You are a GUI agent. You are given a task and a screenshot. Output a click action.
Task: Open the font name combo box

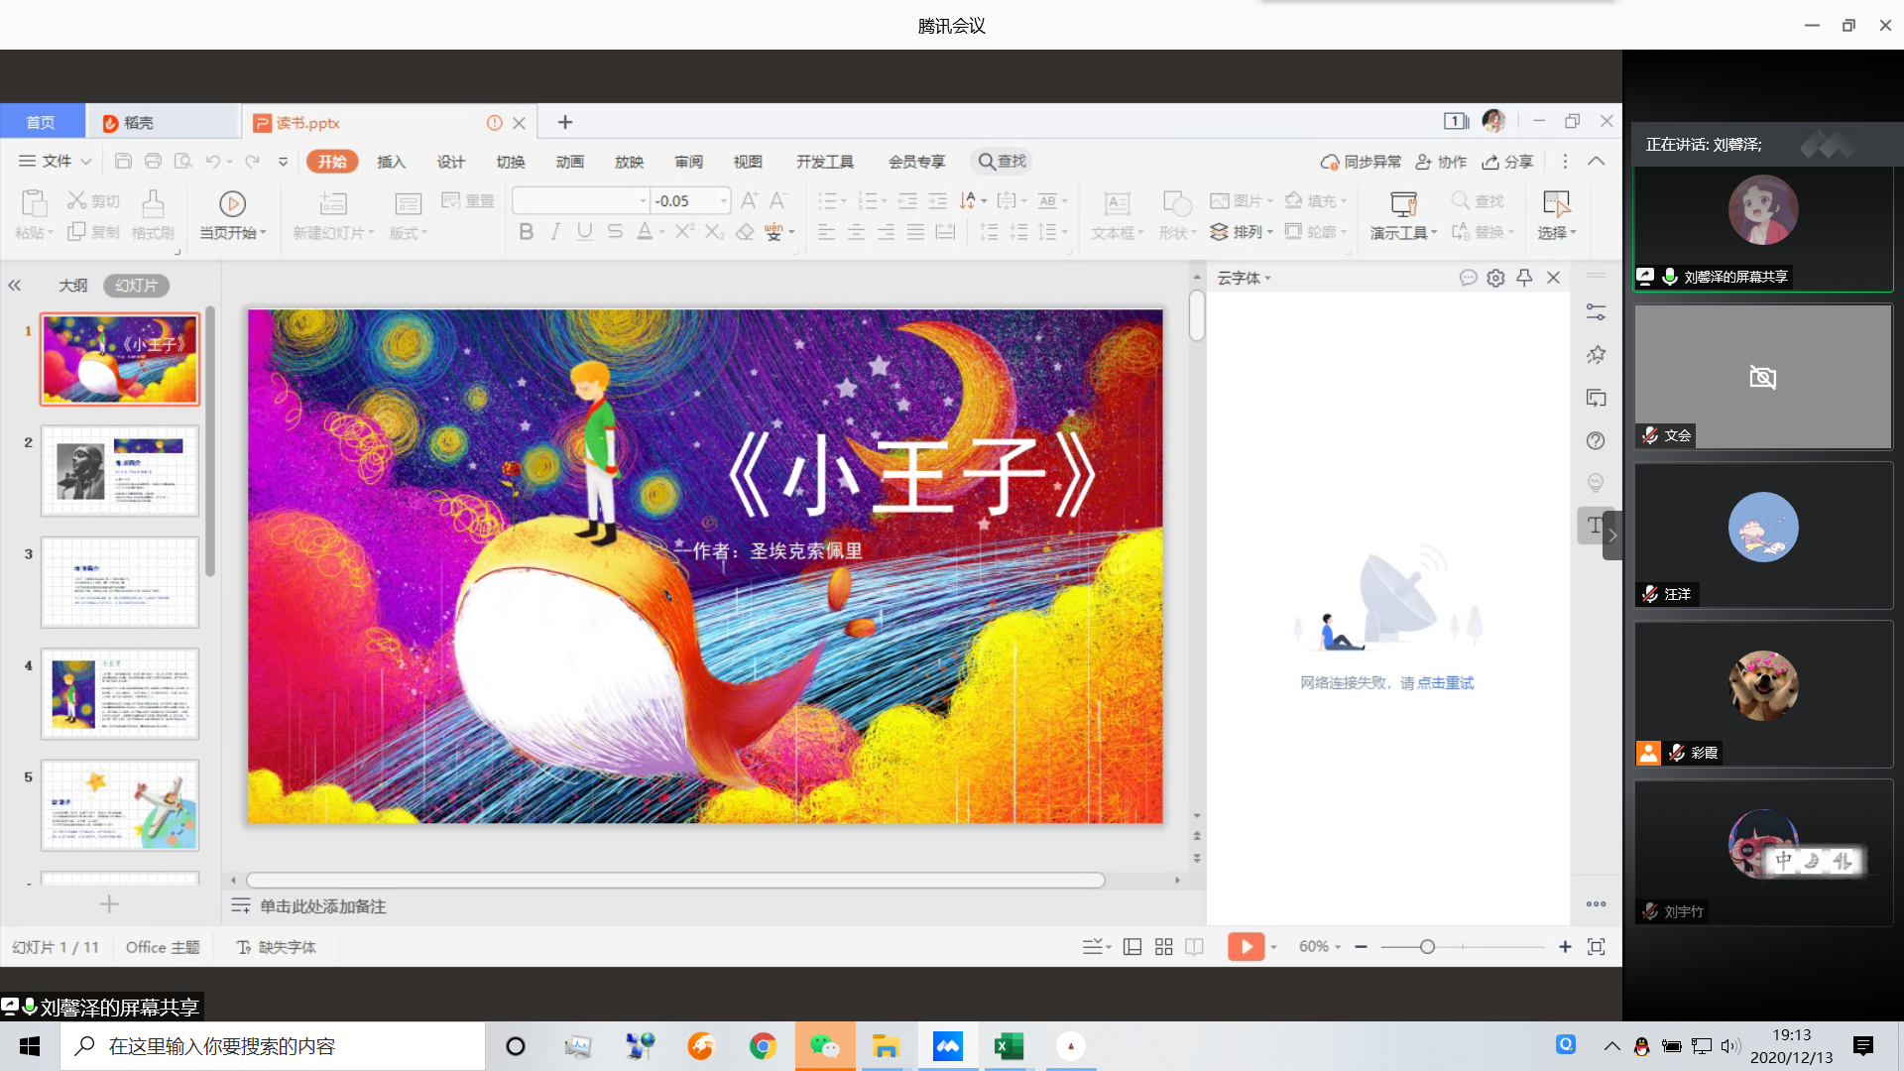click(581, 201)
